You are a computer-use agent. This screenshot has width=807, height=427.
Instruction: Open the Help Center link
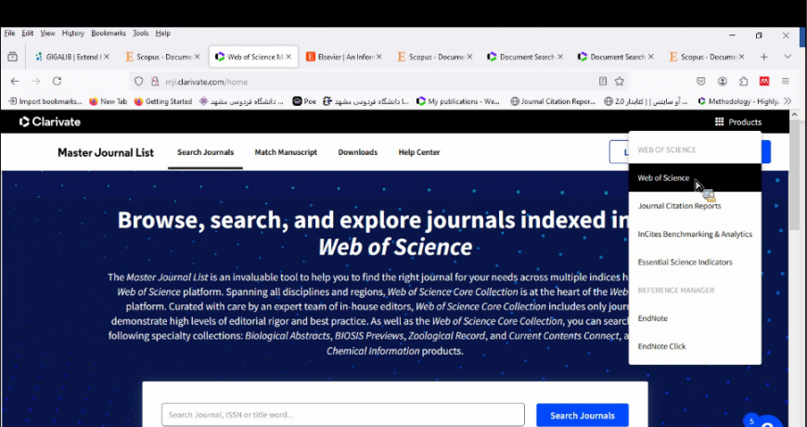419,152
